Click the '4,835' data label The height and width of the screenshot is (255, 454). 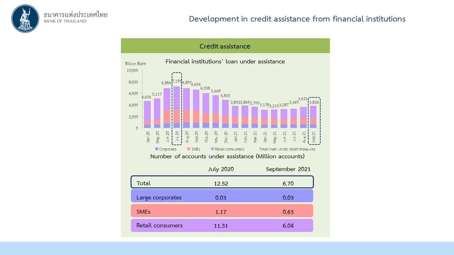pyautogui.click(x=225, y=96)
